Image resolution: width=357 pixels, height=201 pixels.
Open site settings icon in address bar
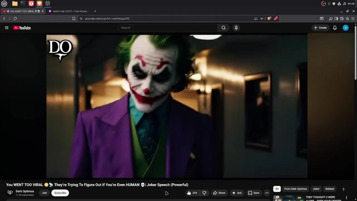81,18
